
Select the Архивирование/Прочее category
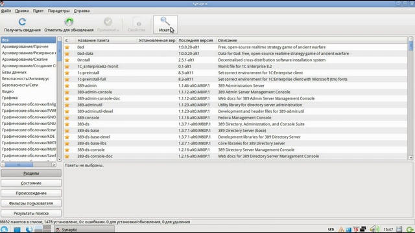[29, 47]
